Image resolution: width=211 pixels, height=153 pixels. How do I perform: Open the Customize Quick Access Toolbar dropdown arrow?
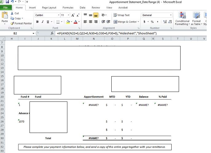[27, 2]
